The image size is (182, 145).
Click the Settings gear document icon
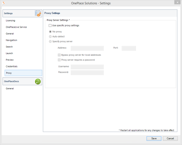(38, 14)
